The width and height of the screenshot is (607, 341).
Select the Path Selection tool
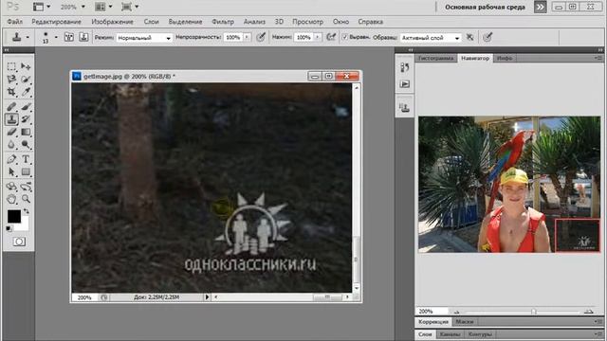(x=11, y=171)
